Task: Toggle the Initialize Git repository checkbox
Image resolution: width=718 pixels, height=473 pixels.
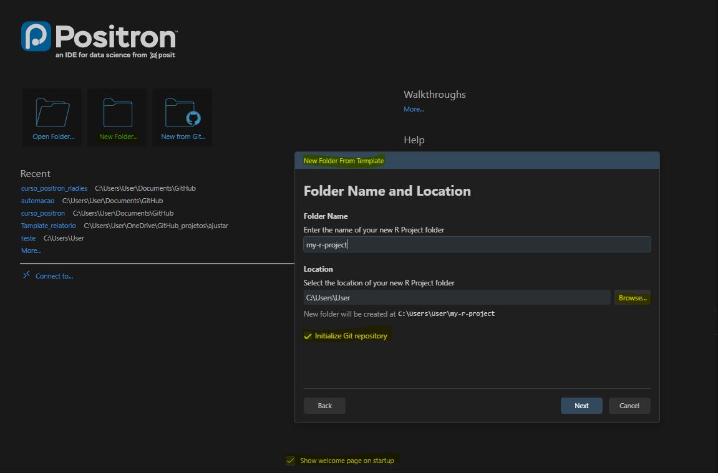Action: coord(308,336)
